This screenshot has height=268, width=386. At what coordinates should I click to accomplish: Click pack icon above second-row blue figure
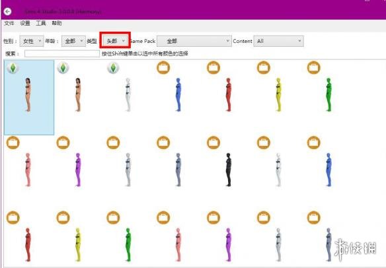pos(313,143)
